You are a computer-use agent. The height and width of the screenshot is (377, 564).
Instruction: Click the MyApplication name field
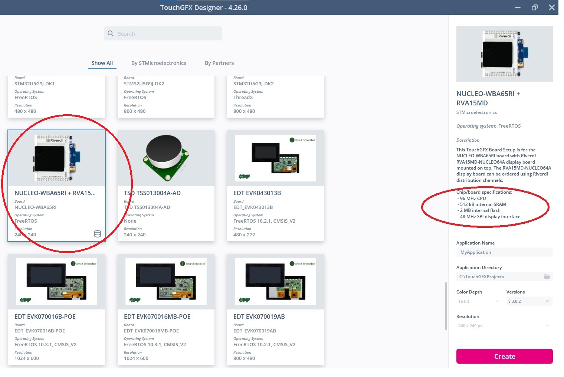pos(504,252)
